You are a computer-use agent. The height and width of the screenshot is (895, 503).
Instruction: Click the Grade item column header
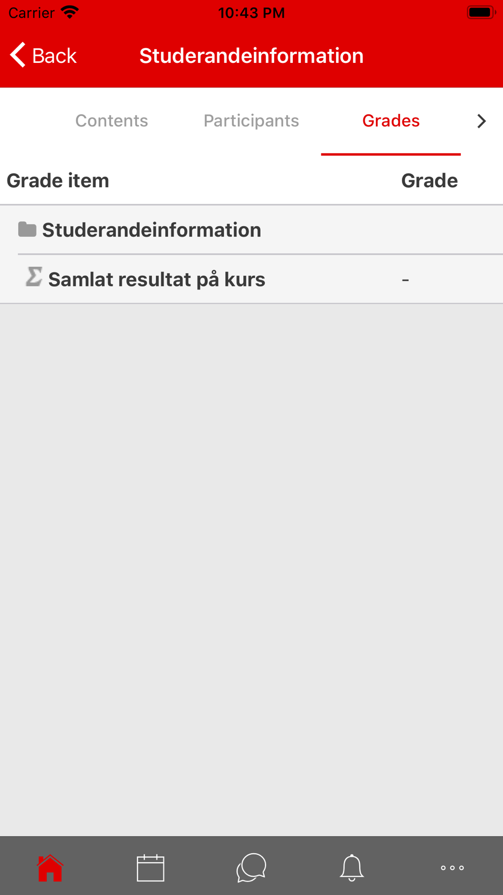pyautogui.click(x=58, y=181)
